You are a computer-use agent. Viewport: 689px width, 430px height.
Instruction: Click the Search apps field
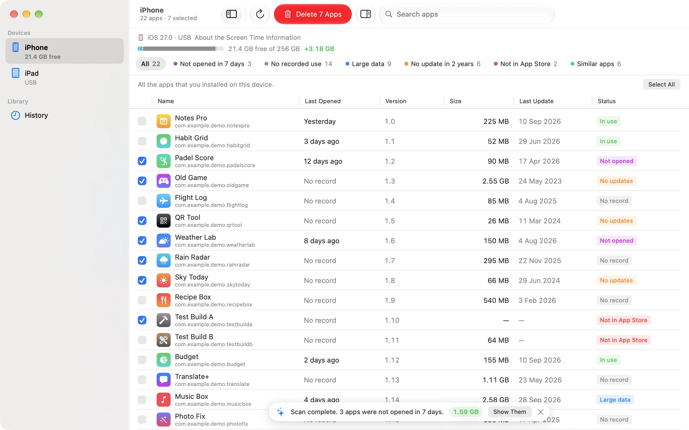(467, 14)
